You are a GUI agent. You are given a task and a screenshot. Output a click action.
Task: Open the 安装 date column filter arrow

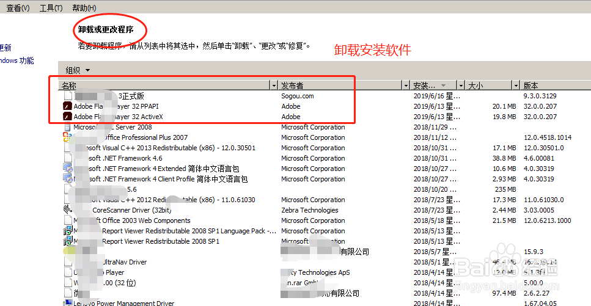[461, 86]
